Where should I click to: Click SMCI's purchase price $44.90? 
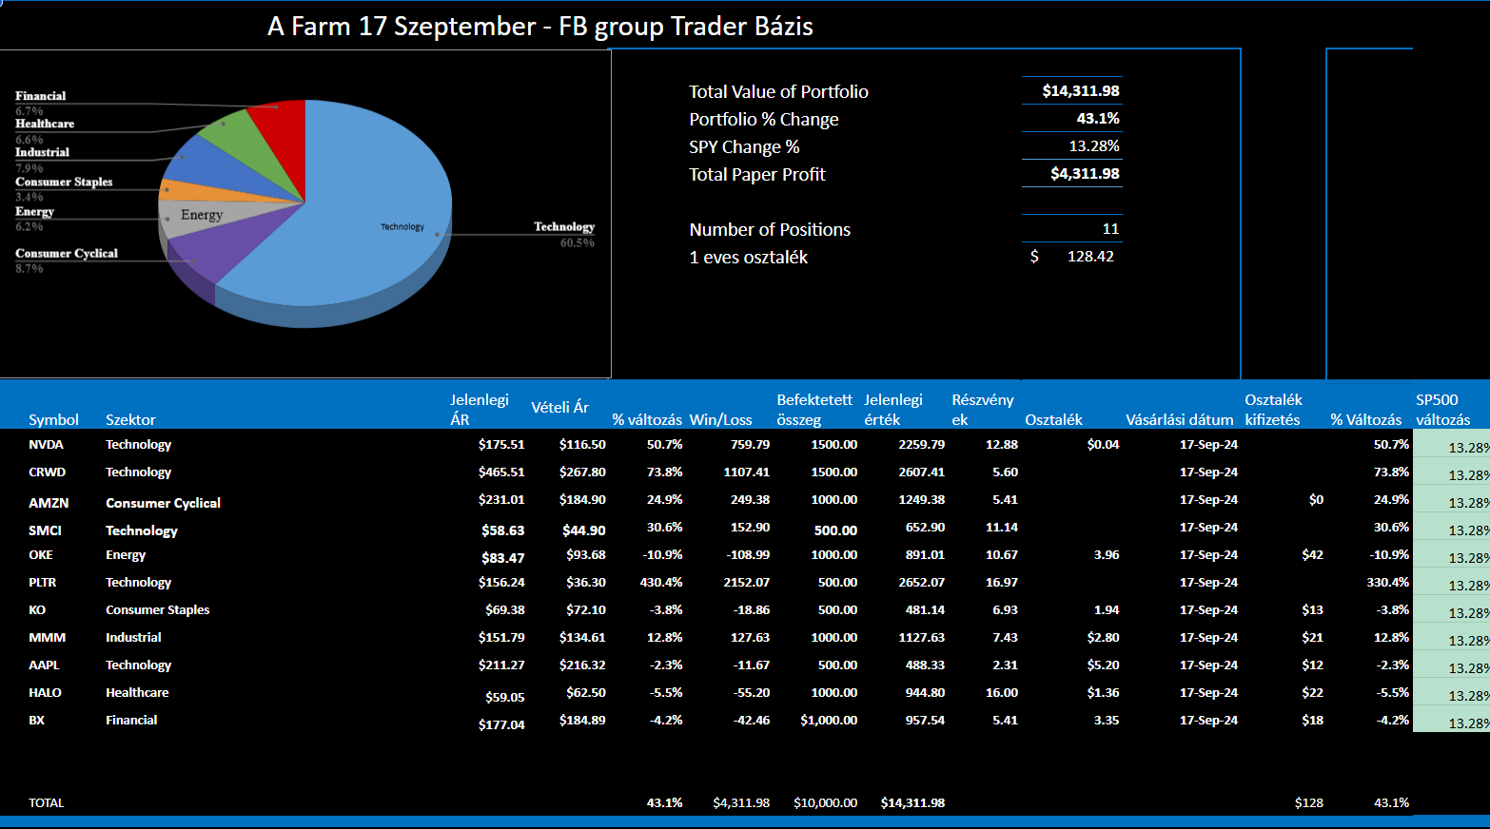(584, 530)
